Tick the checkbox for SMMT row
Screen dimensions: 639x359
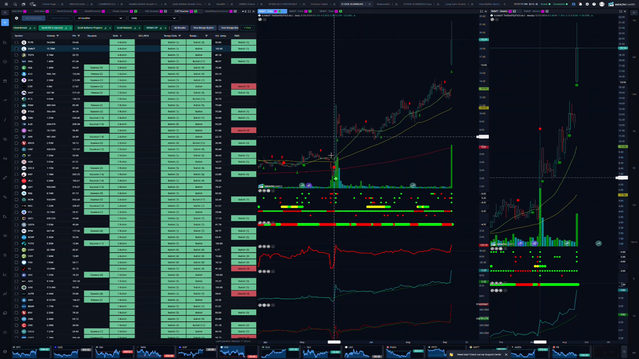16,49
